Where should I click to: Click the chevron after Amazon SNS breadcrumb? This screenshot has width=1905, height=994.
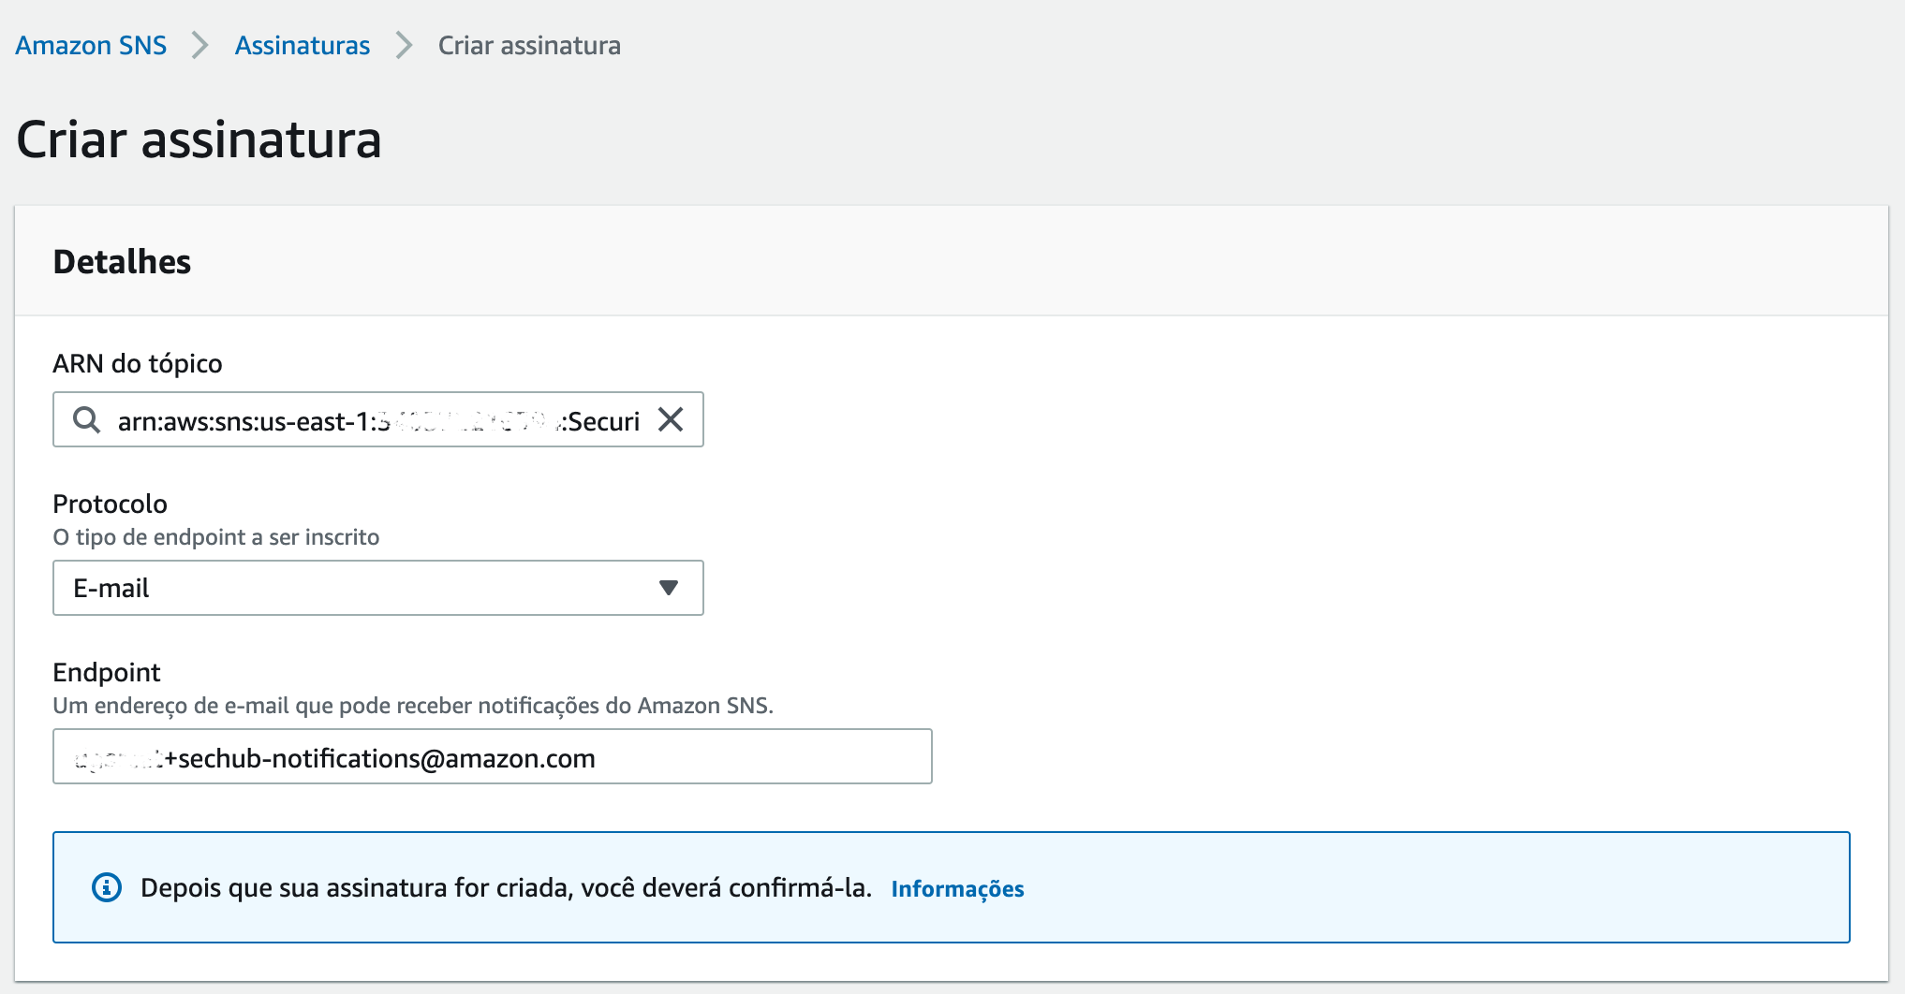pos(199,45)
